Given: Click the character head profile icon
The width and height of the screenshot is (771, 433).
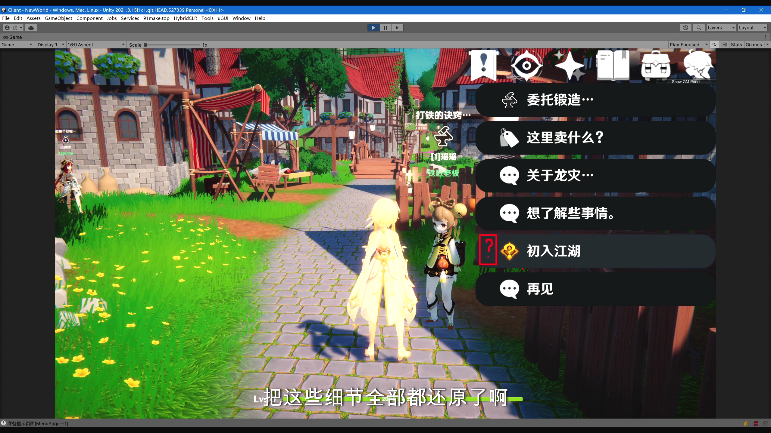Looking at the screenshot, I should [x=698, y=64].
